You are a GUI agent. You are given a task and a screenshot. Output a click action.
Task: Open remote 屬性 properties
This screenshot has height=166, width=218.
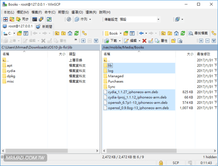click(161, 41)
